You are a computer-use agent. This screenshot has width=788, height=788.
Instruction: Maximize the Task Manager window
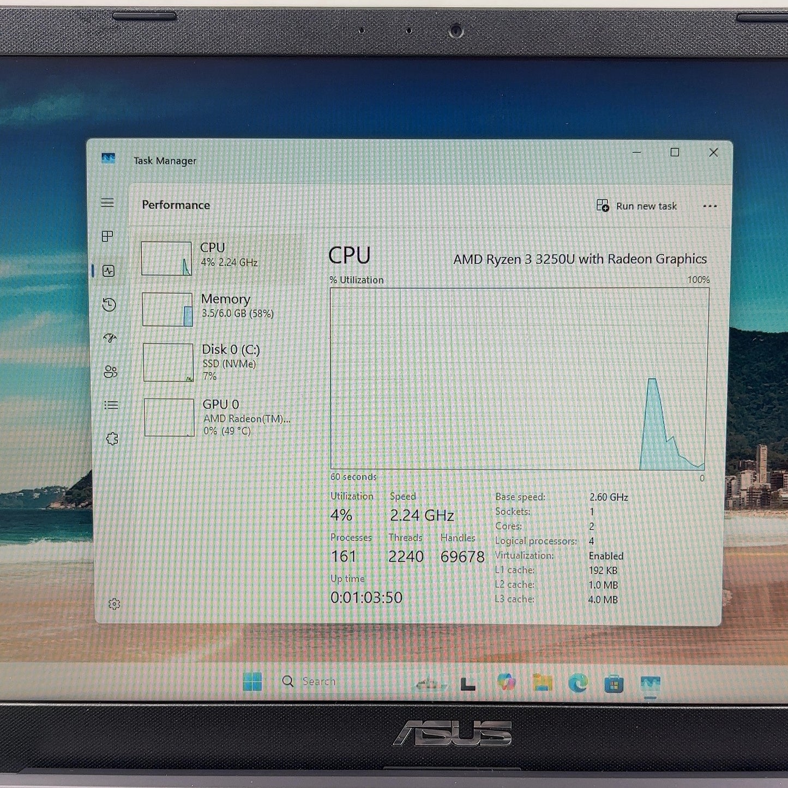[675, 153]
